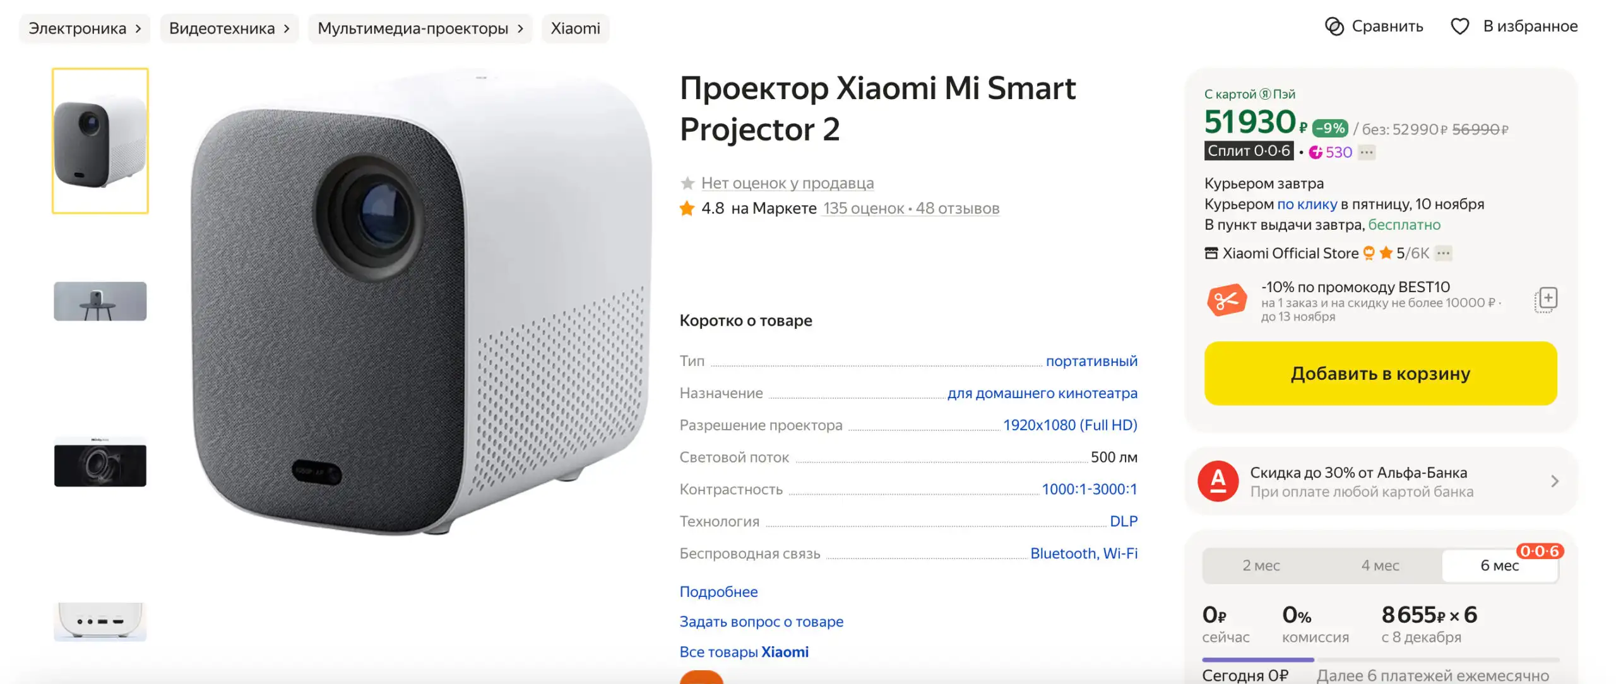Click the dots icon beside Xiaomi Official Store rating
This screenshot has height=684, width=1616.
click(1443, 253)
